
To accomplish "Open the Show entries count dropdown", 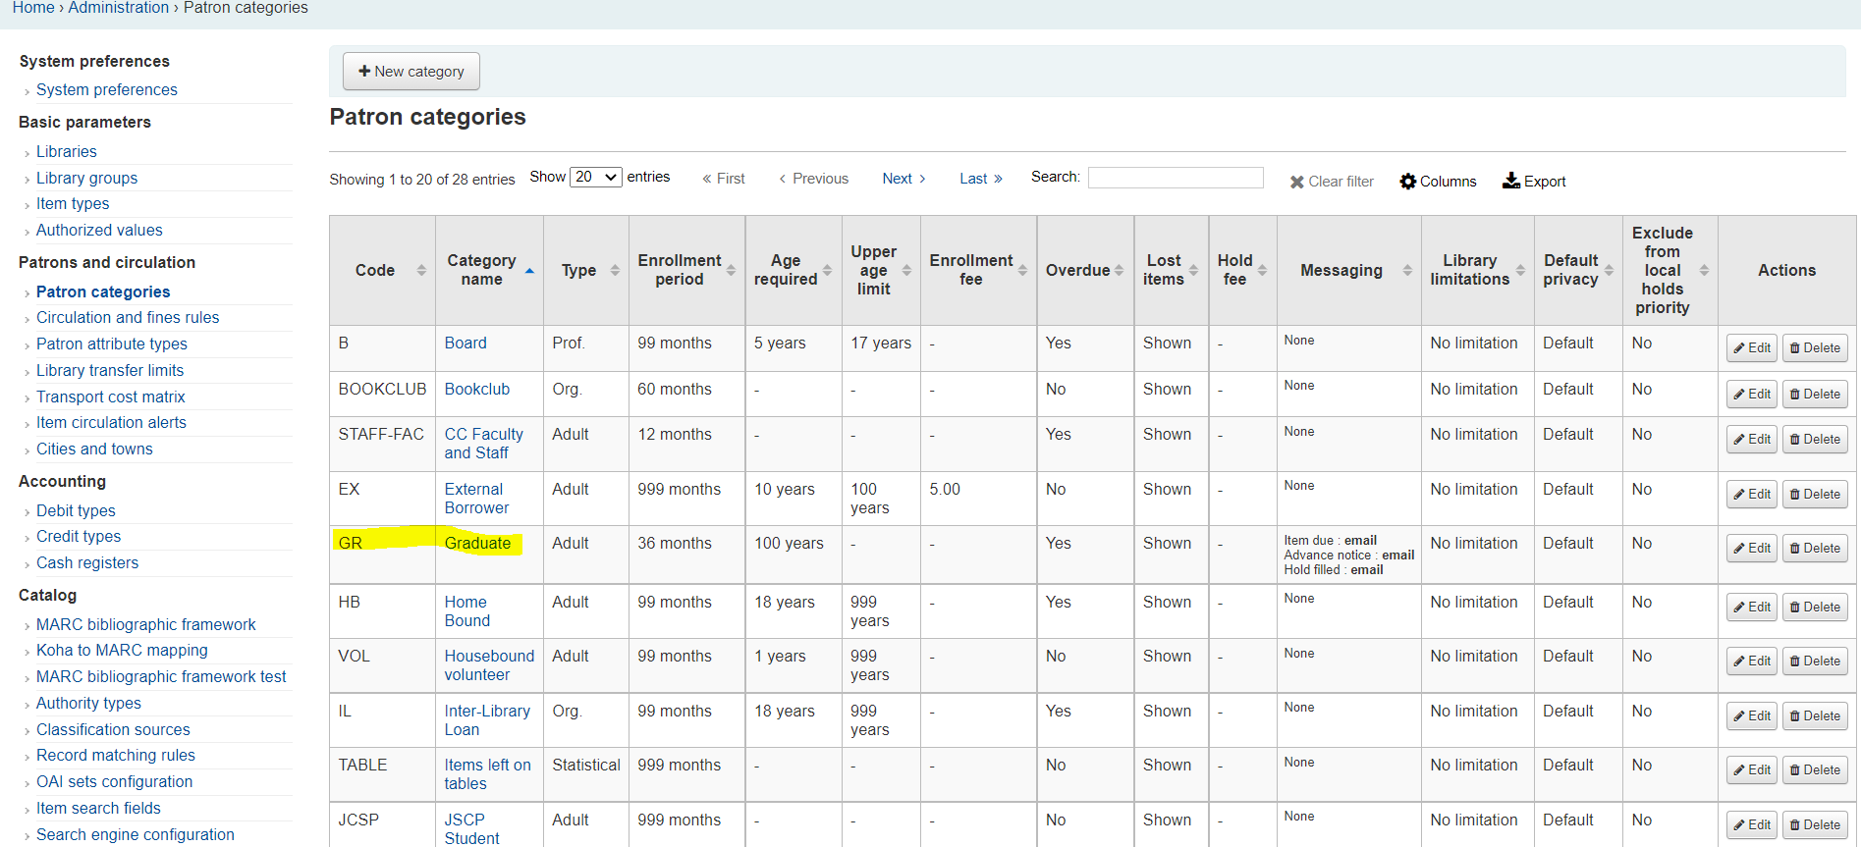I will coord(596,177).
